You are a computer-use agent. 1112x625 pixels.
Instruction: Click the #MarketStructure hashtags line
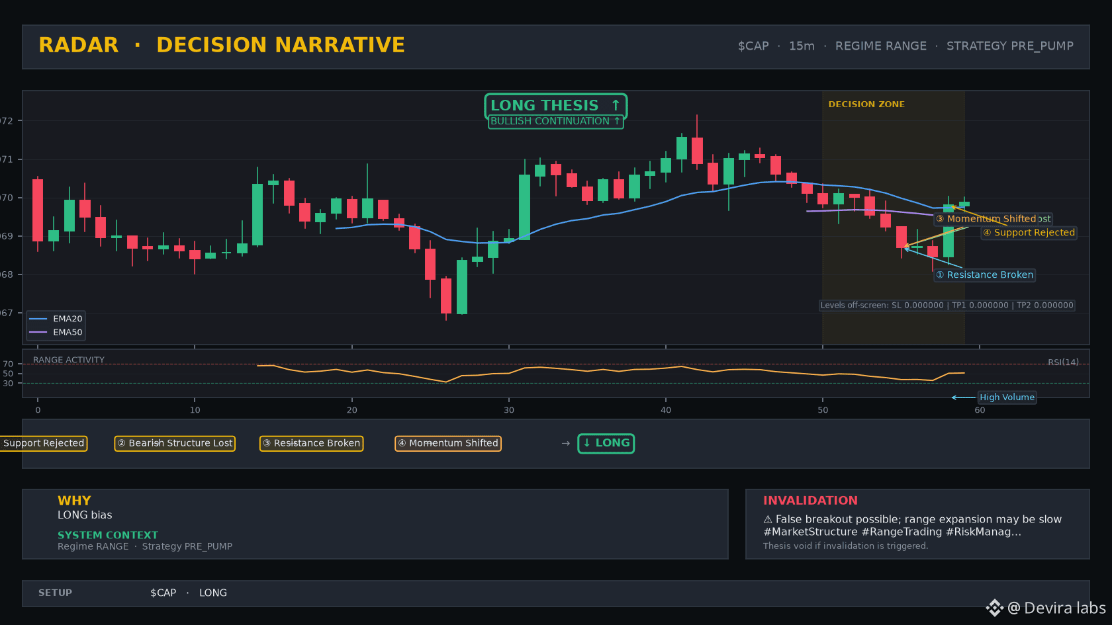click(892, 532)
